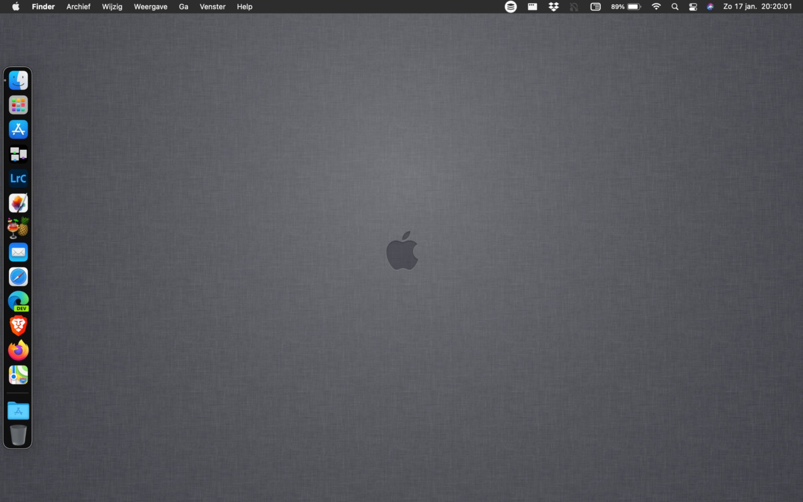Open the Mail app
803x502 pixels.
[x=18, y=252]
